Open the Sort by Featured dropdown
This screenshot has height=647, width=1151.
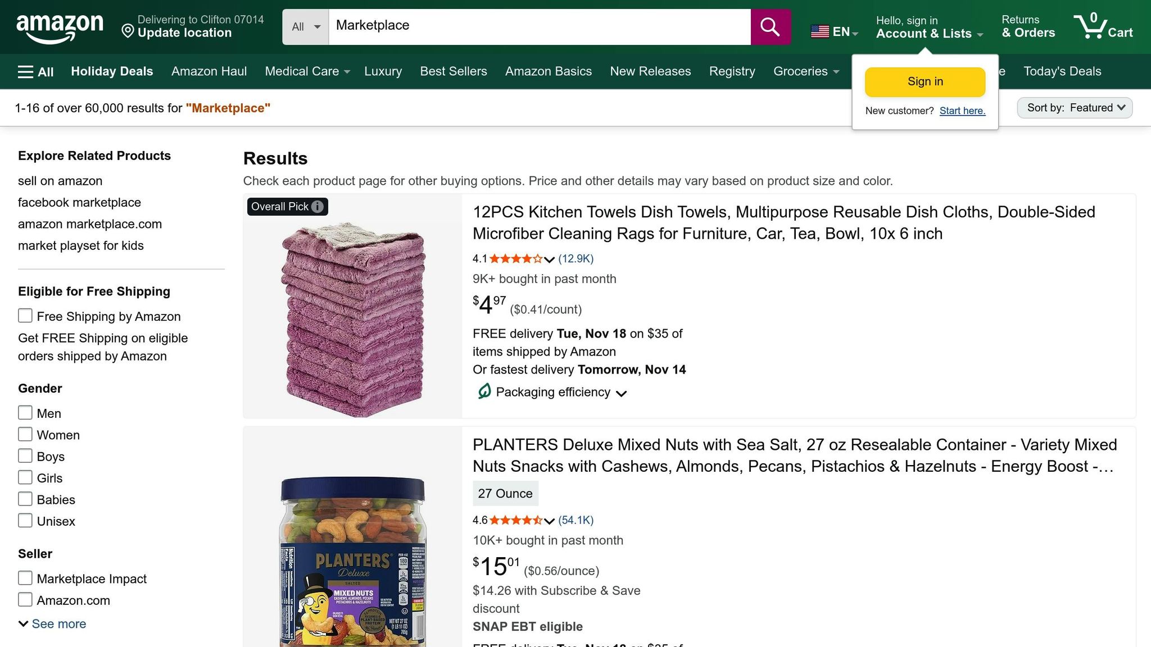pyautogui.click(x=1074, y=107)
